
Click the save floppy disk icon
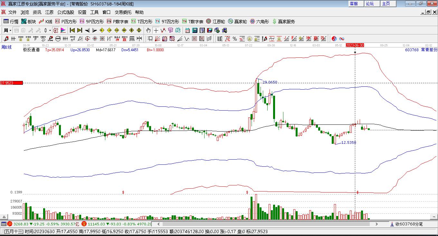click(210, 30)
